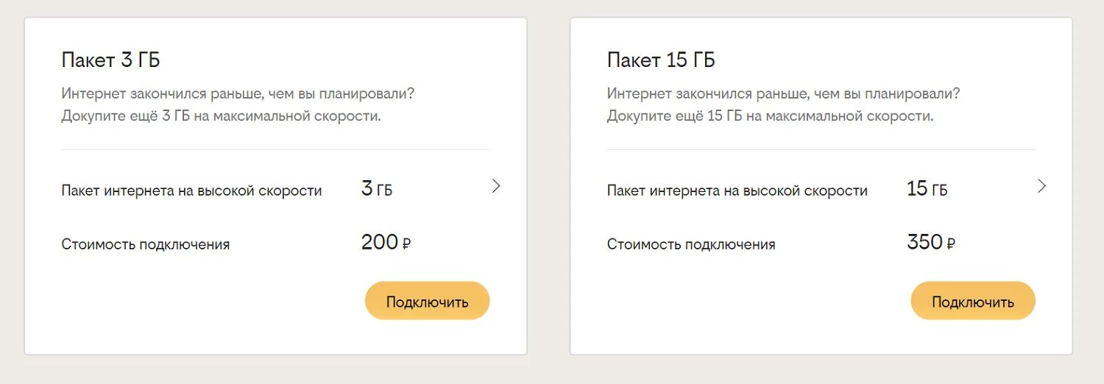Click "Стоимость подключения" label in the 15 ГБ card
Image resolution: width=1104 pixels, height=384 pixels.
(x=691, y=244)
